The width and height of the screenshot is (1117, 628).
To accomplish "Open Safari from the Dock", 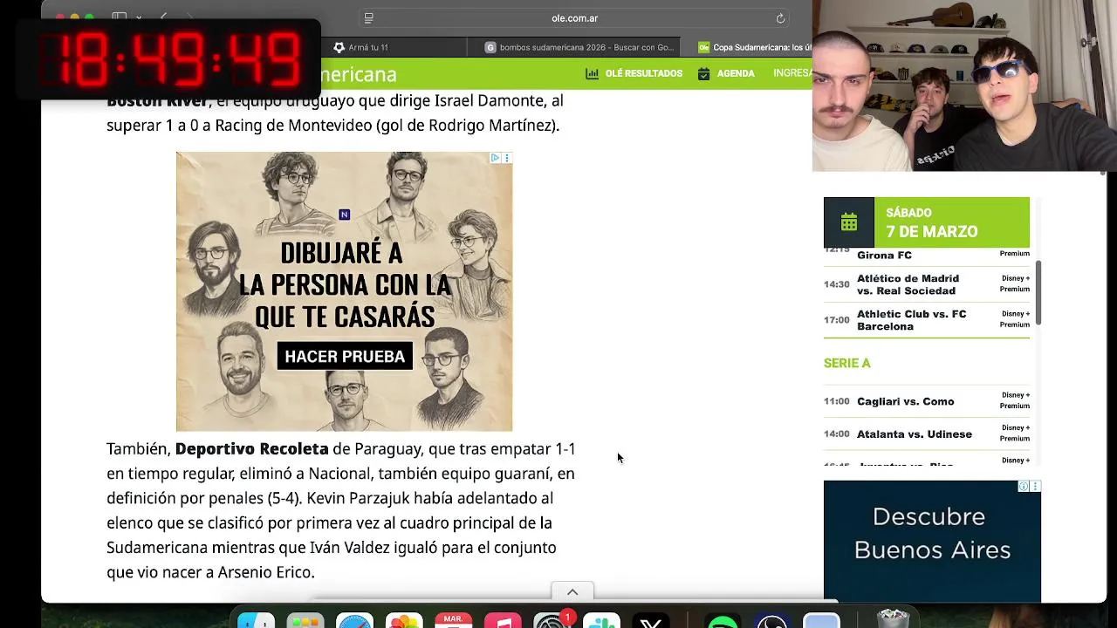I will coord(354,621).
